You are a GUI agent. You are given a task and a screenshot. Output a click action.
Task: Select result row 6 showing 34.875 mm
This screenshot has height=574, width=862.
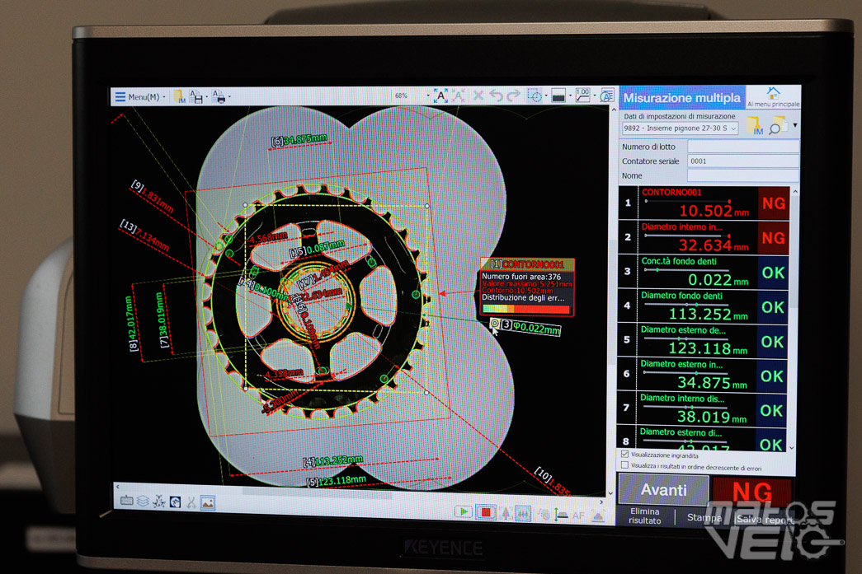[x=703, y=375]
